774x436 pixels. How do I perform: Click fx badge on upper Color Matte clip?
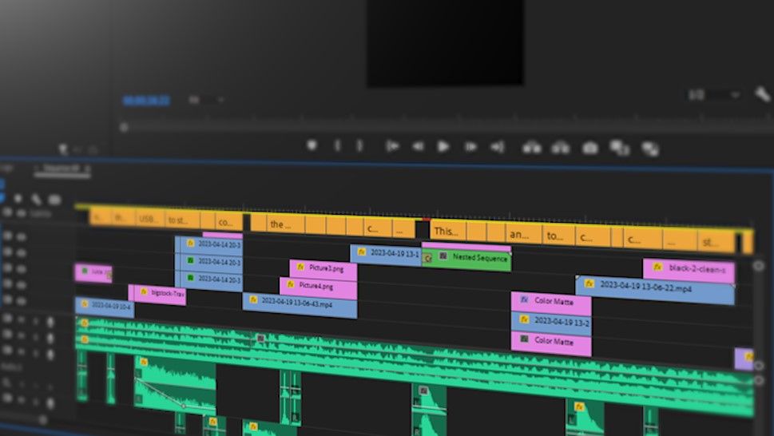tap(524, 299)
